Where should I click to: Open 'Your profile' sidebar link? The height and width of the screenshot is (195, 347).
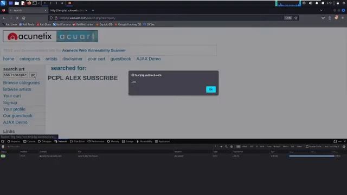point(14,109)
